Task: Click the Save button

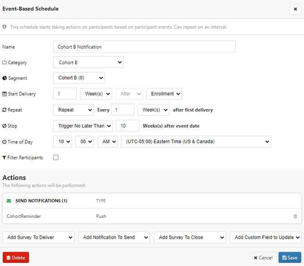Action: [289, 258]
